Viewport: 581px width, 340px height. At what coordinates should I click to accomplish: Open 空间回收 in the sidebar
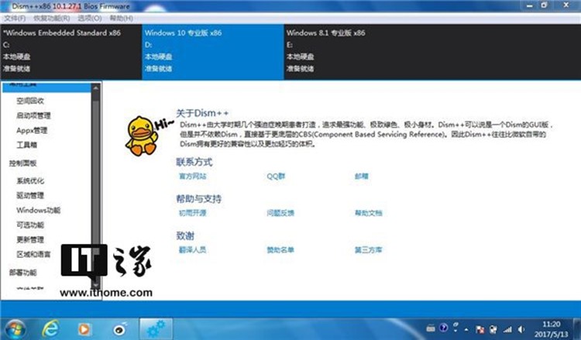[x=30, y=101]
